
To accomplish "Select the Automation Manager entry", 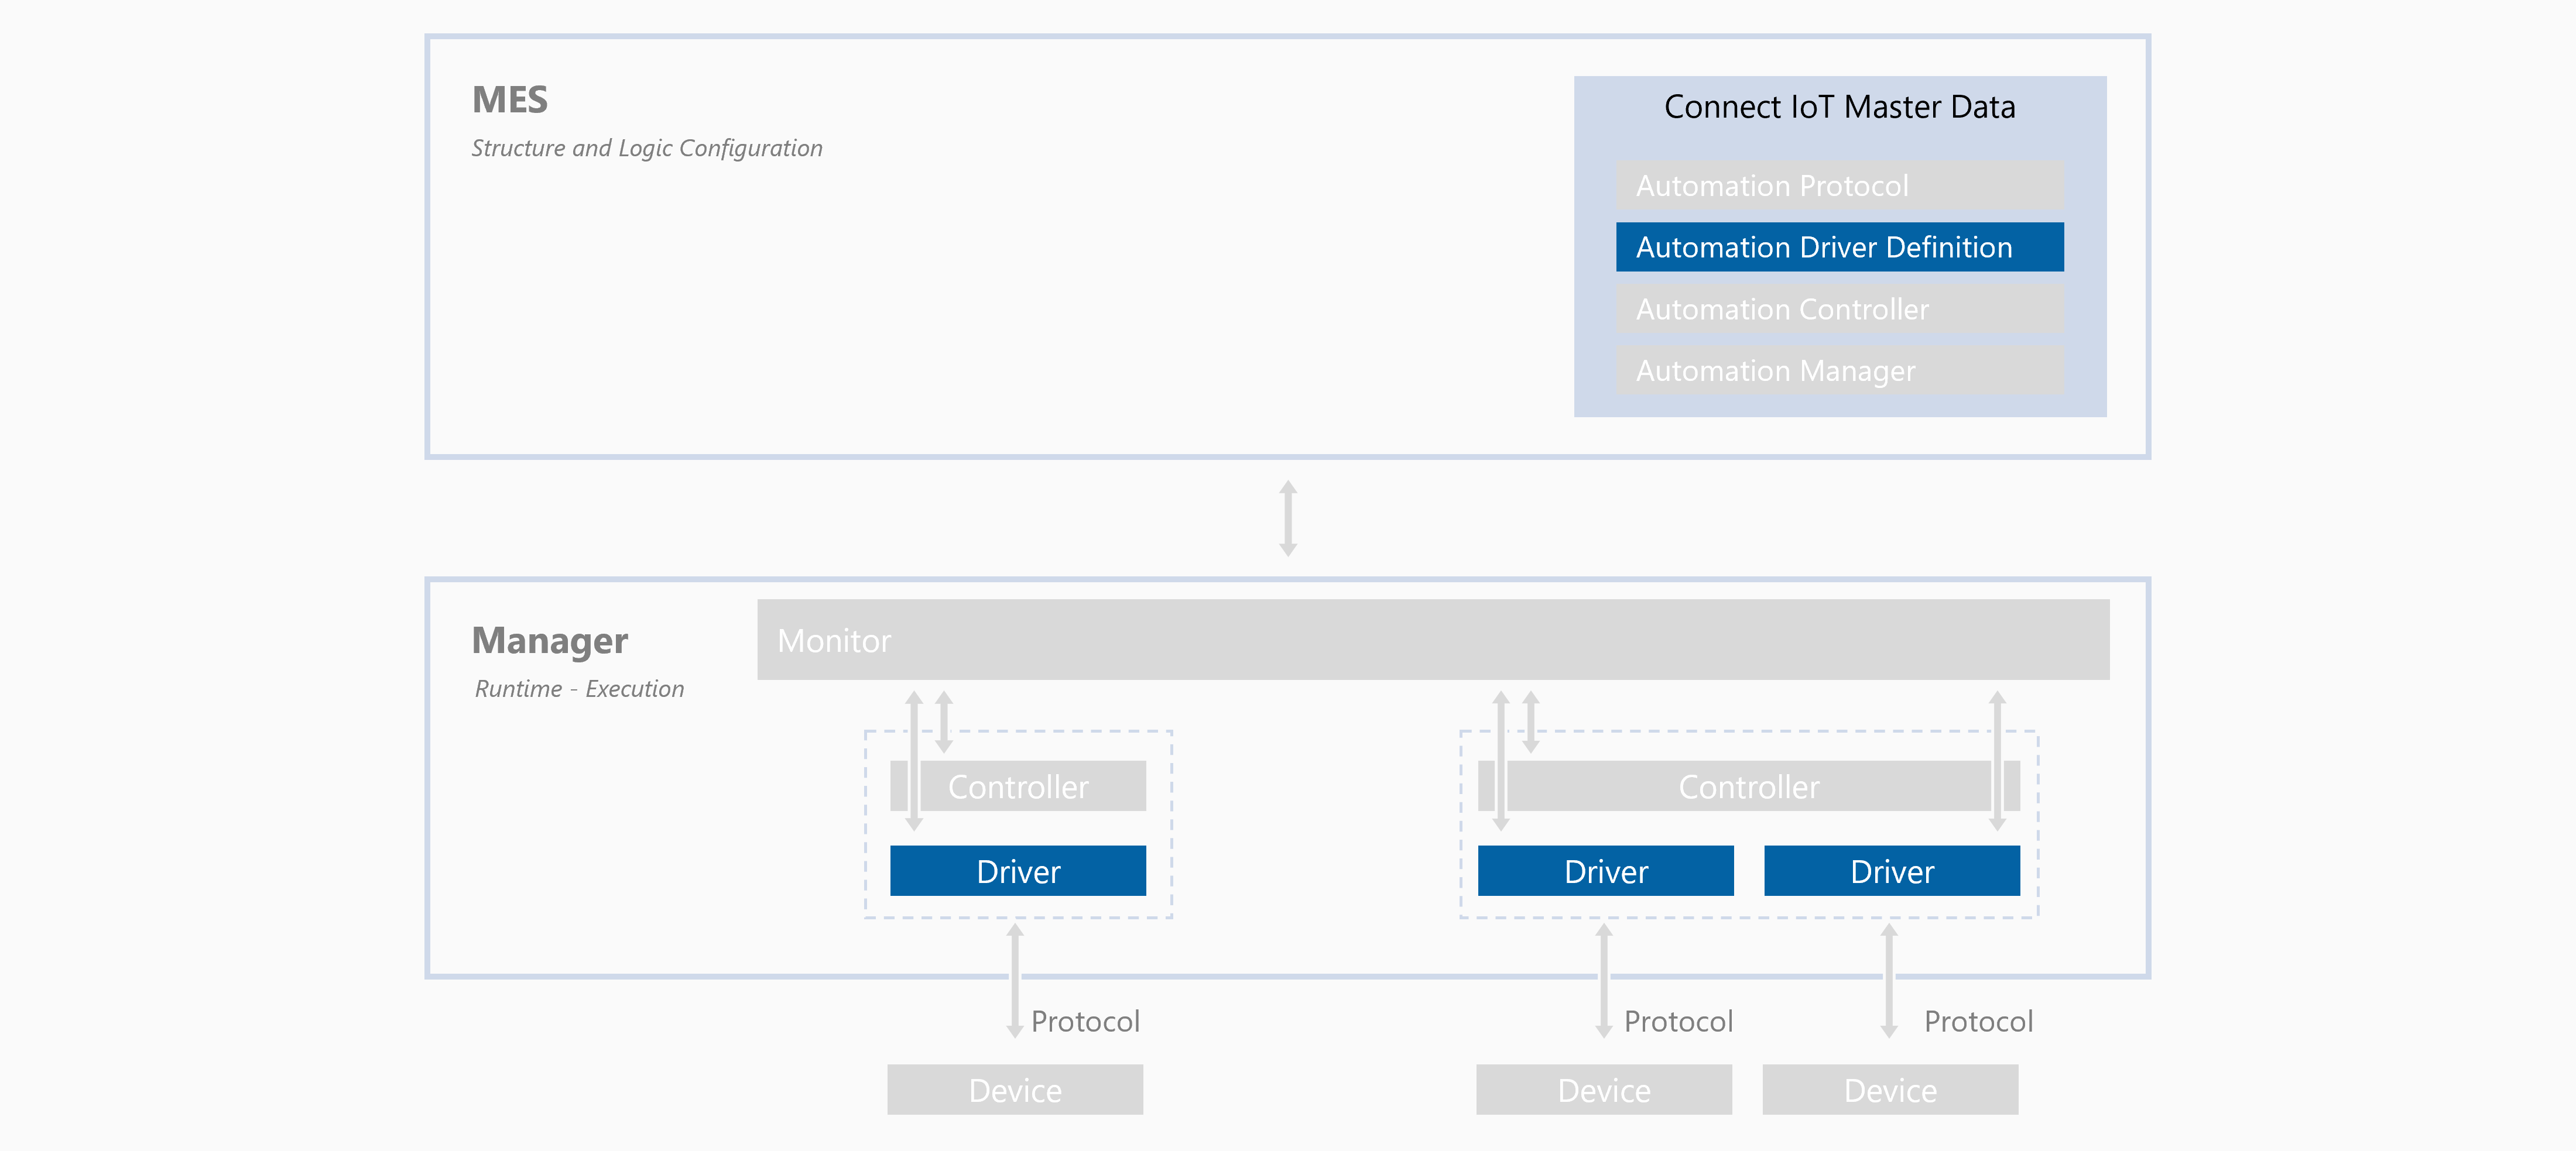I will click(x=1839, y=370).
